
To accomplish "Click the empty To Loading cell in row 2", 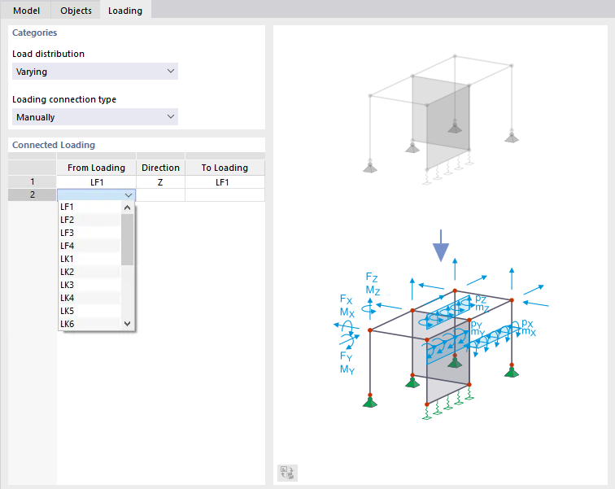I will [x=225, y=195].
